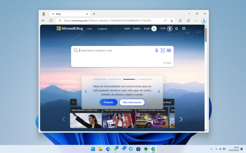Expand more options ellipsis in Bing nav

pyautogui.click(x=115, y=29)
